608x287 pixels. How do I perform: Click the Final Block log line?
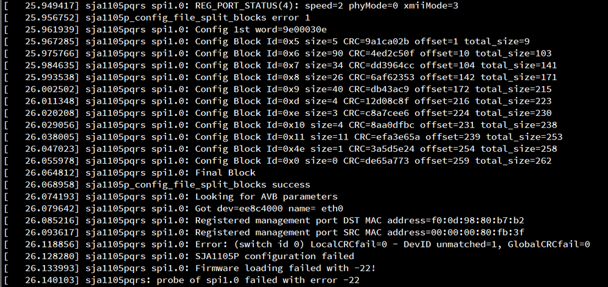pyautogui.click(x=130, y=173)
